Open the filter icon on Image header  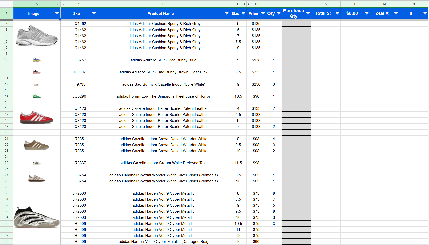click(57, 14)
